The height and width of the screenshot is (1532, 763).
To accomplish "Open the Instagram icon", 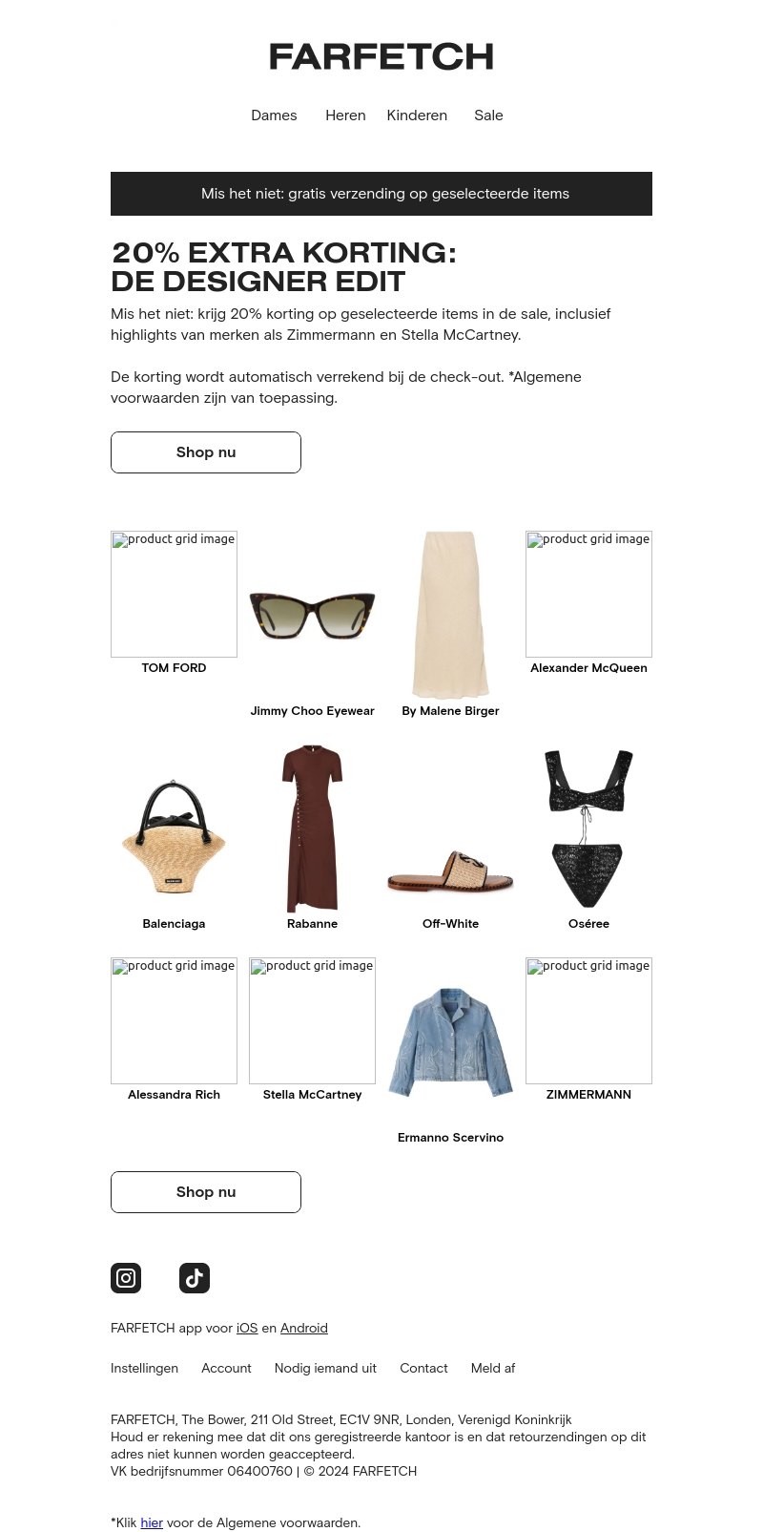I will 126,1278.
